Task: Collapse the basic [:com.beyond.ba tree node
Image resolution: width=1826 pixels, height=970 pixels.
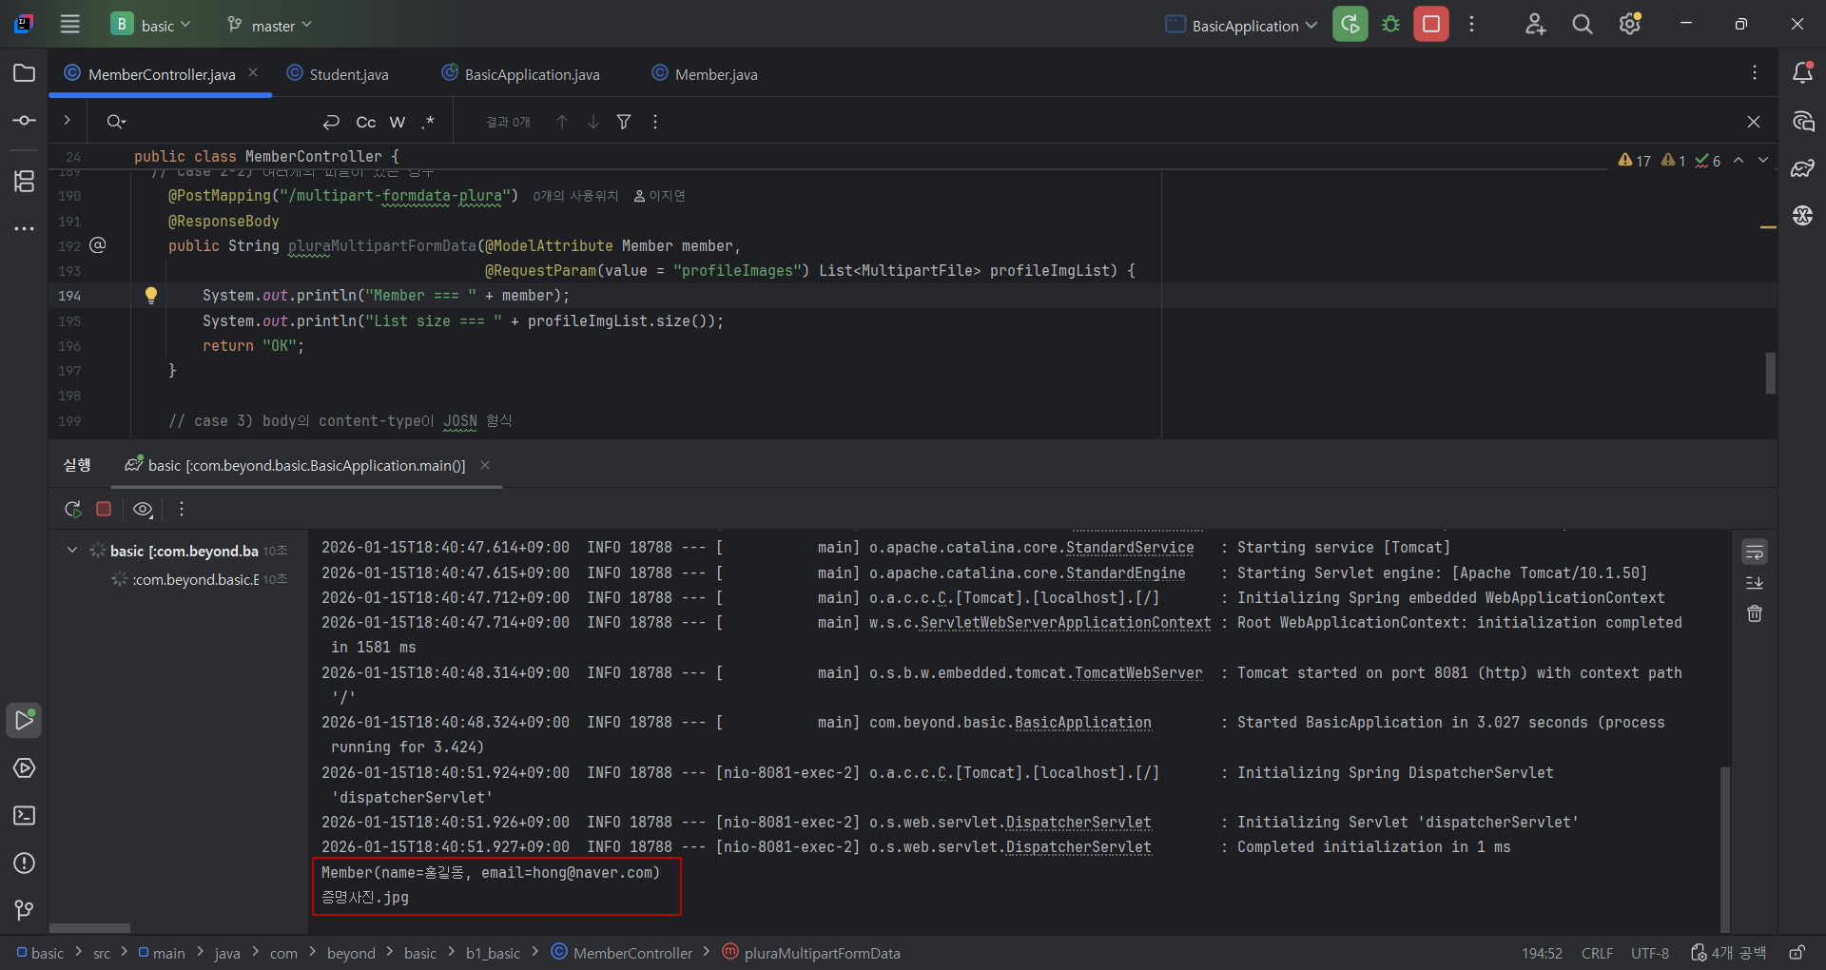Action: coord(72,550)
